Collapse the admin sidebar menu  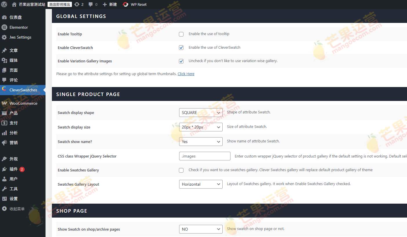tap(17, 209)
